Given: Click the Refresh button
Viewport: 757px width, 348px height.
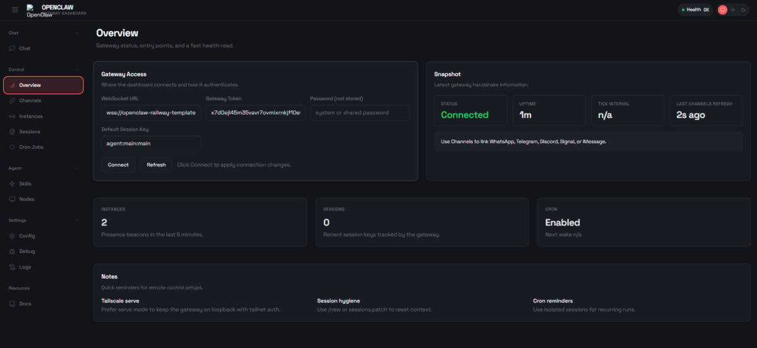Looking at the screenshot, I should point(156,165).
